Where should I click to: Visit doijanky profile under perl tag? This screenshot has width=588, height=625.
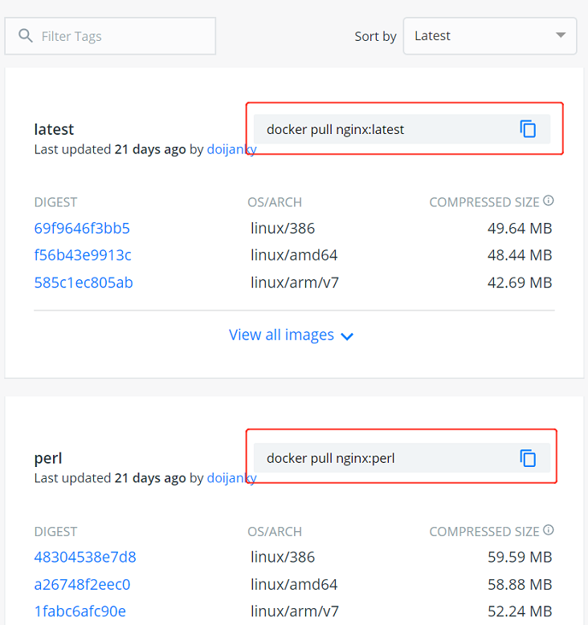231,478
